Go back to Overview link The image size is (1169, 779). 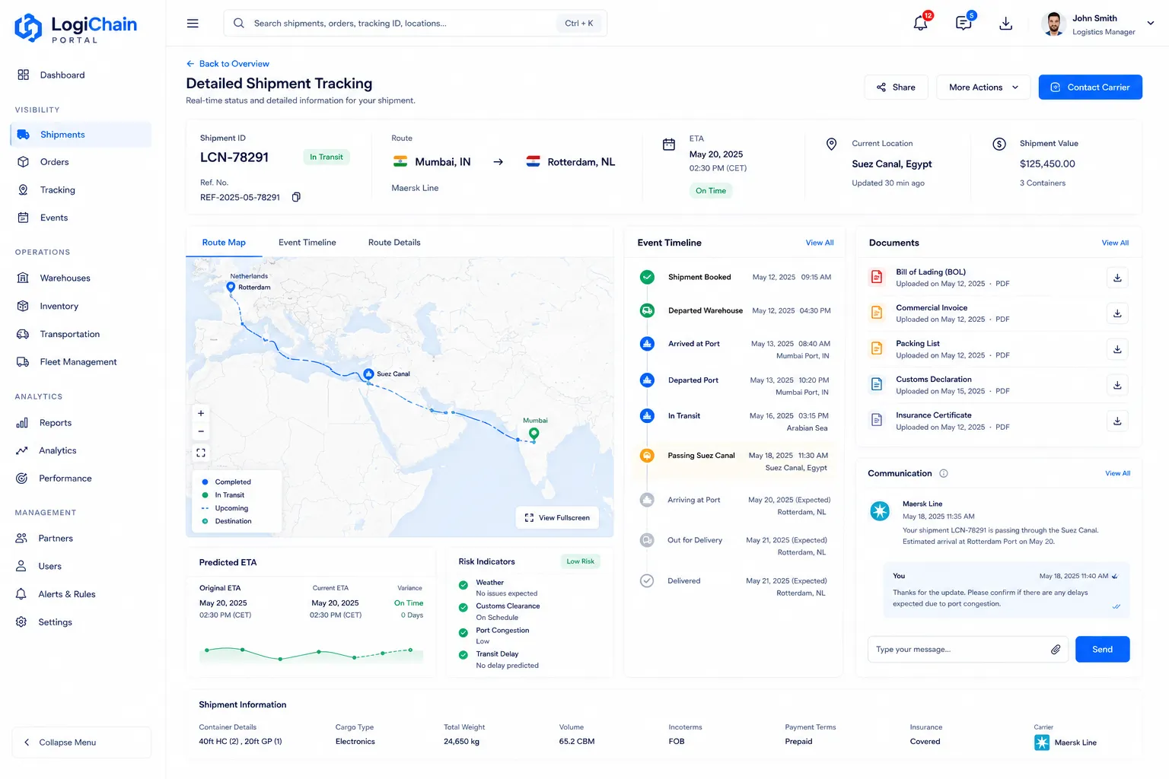coord(228,64)
